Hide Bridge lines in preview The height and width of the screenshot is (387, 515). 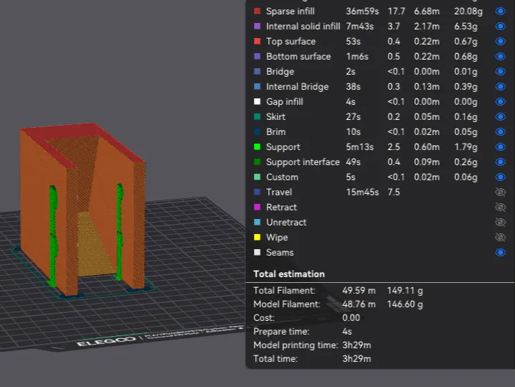tap(500, 72)
